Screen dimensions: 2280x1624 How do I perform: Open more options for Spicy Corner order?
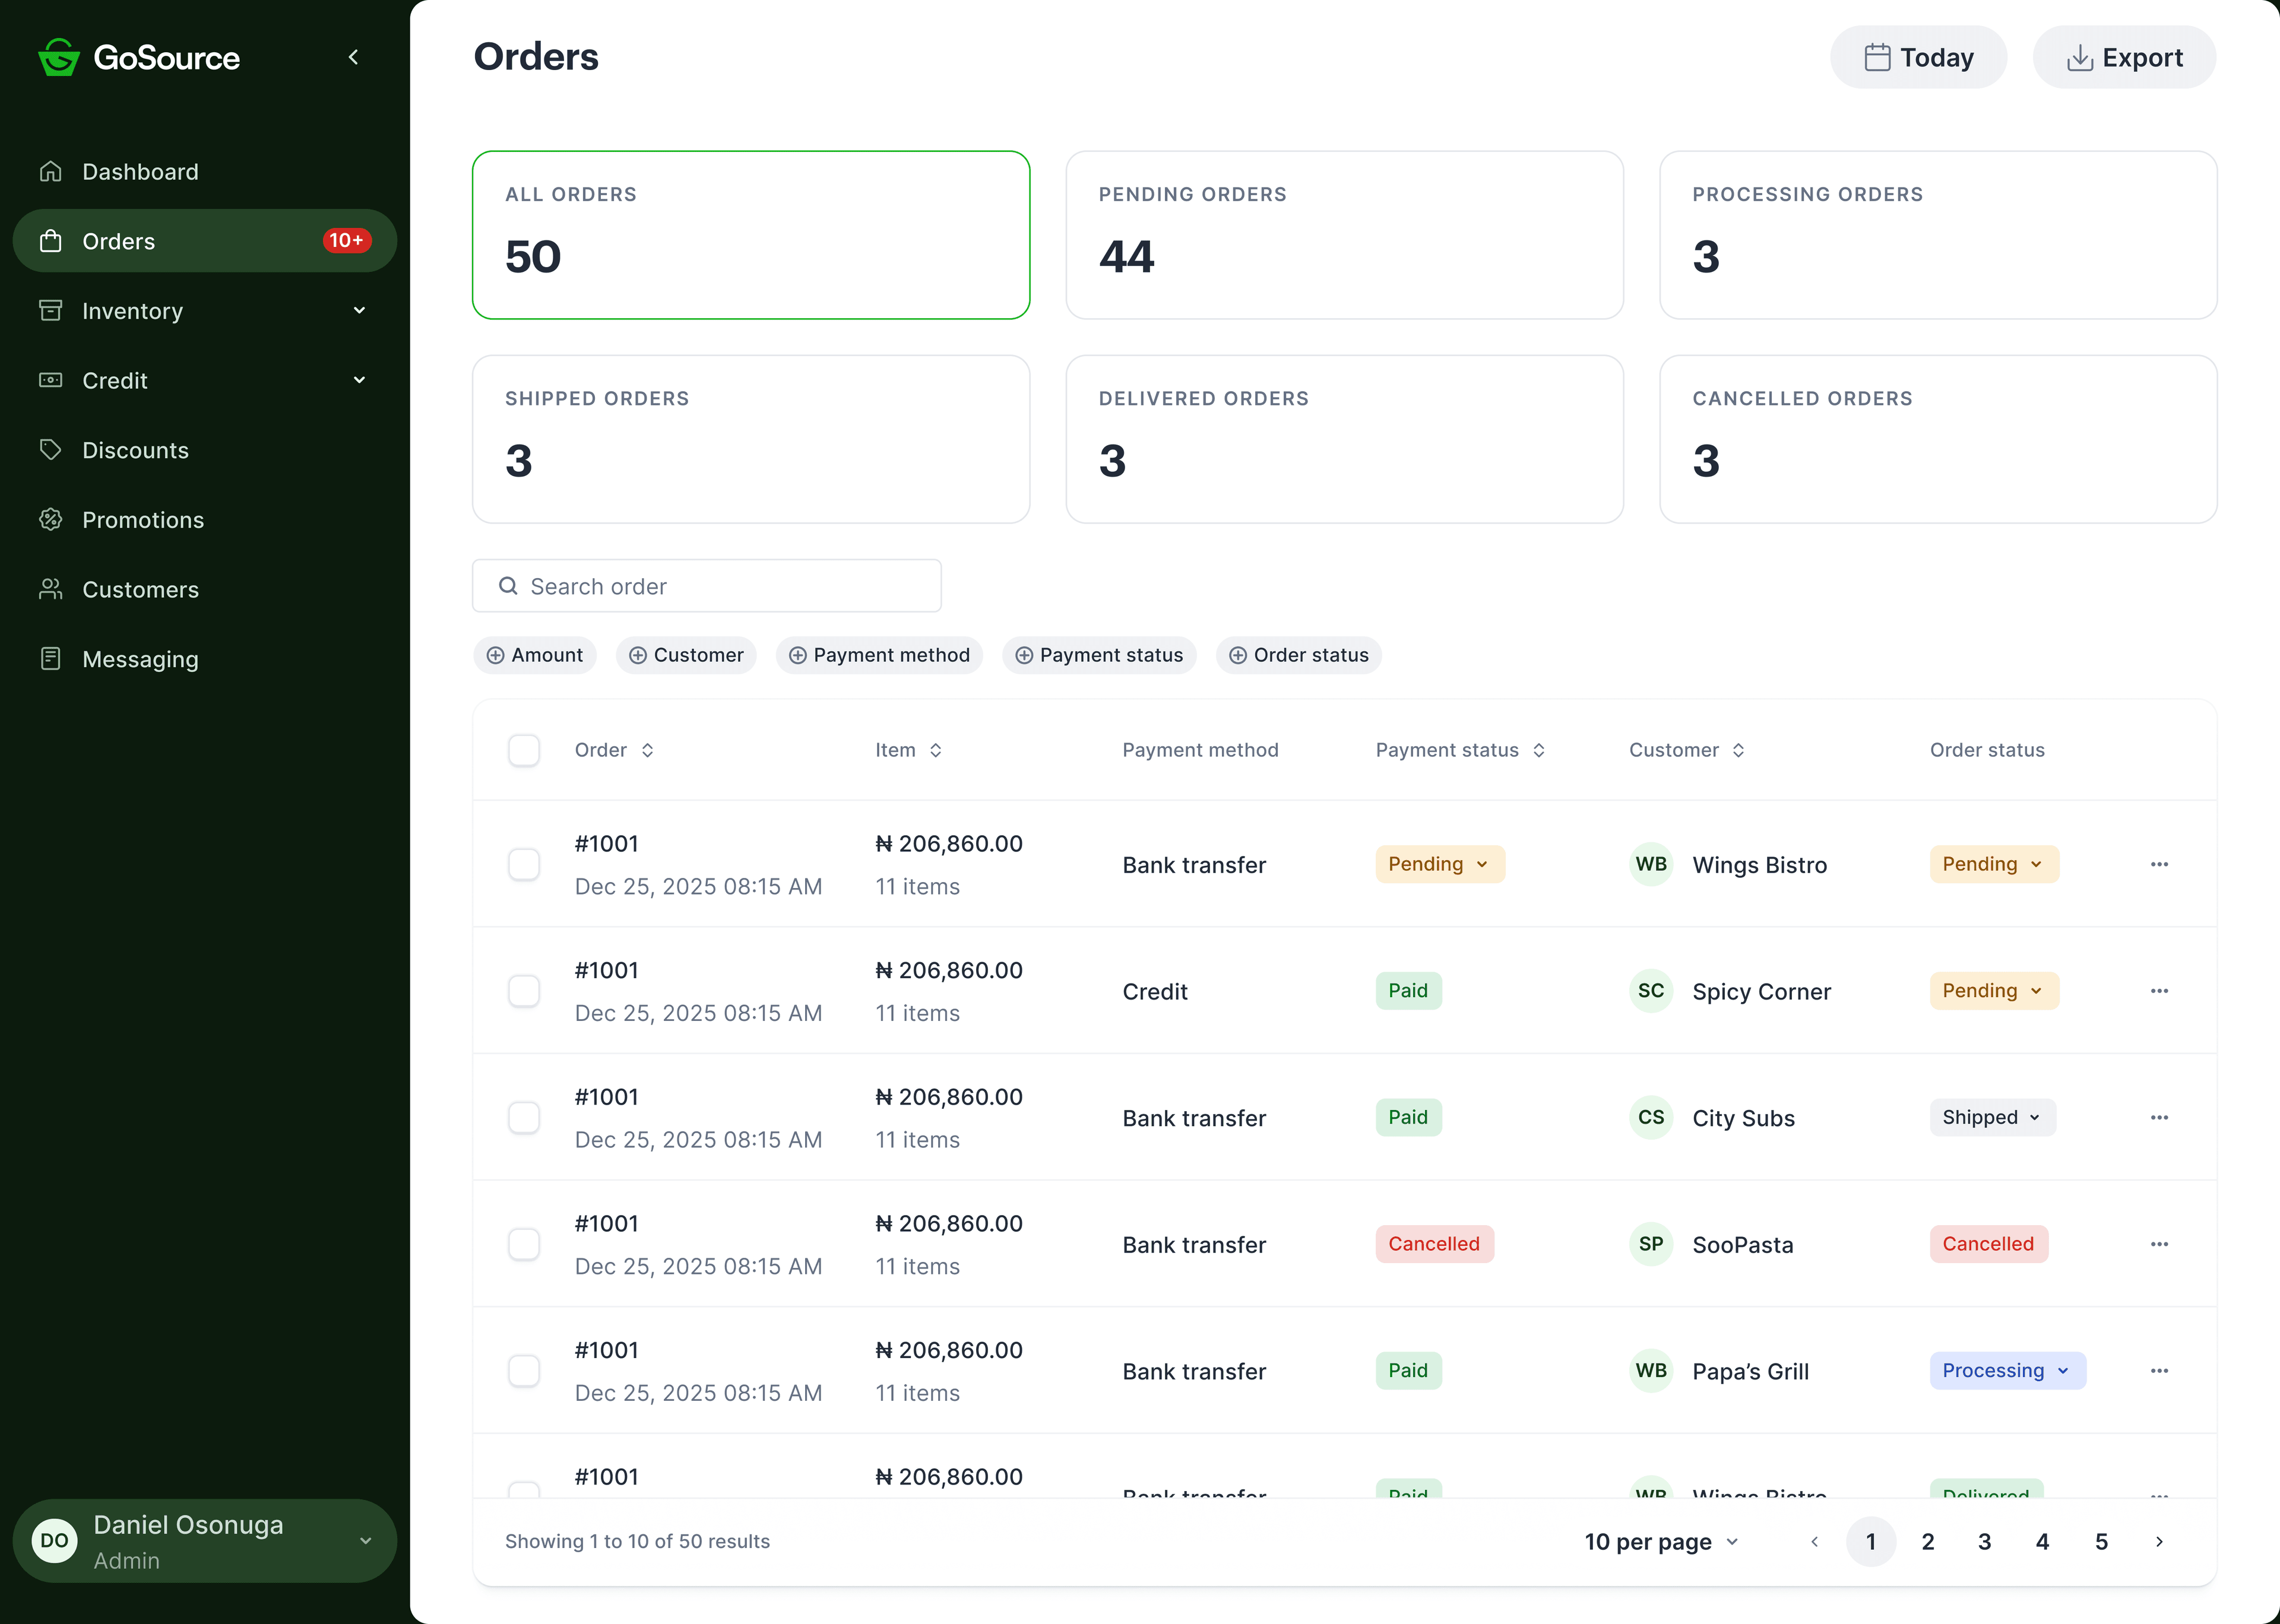click(x=2159, y=991)
